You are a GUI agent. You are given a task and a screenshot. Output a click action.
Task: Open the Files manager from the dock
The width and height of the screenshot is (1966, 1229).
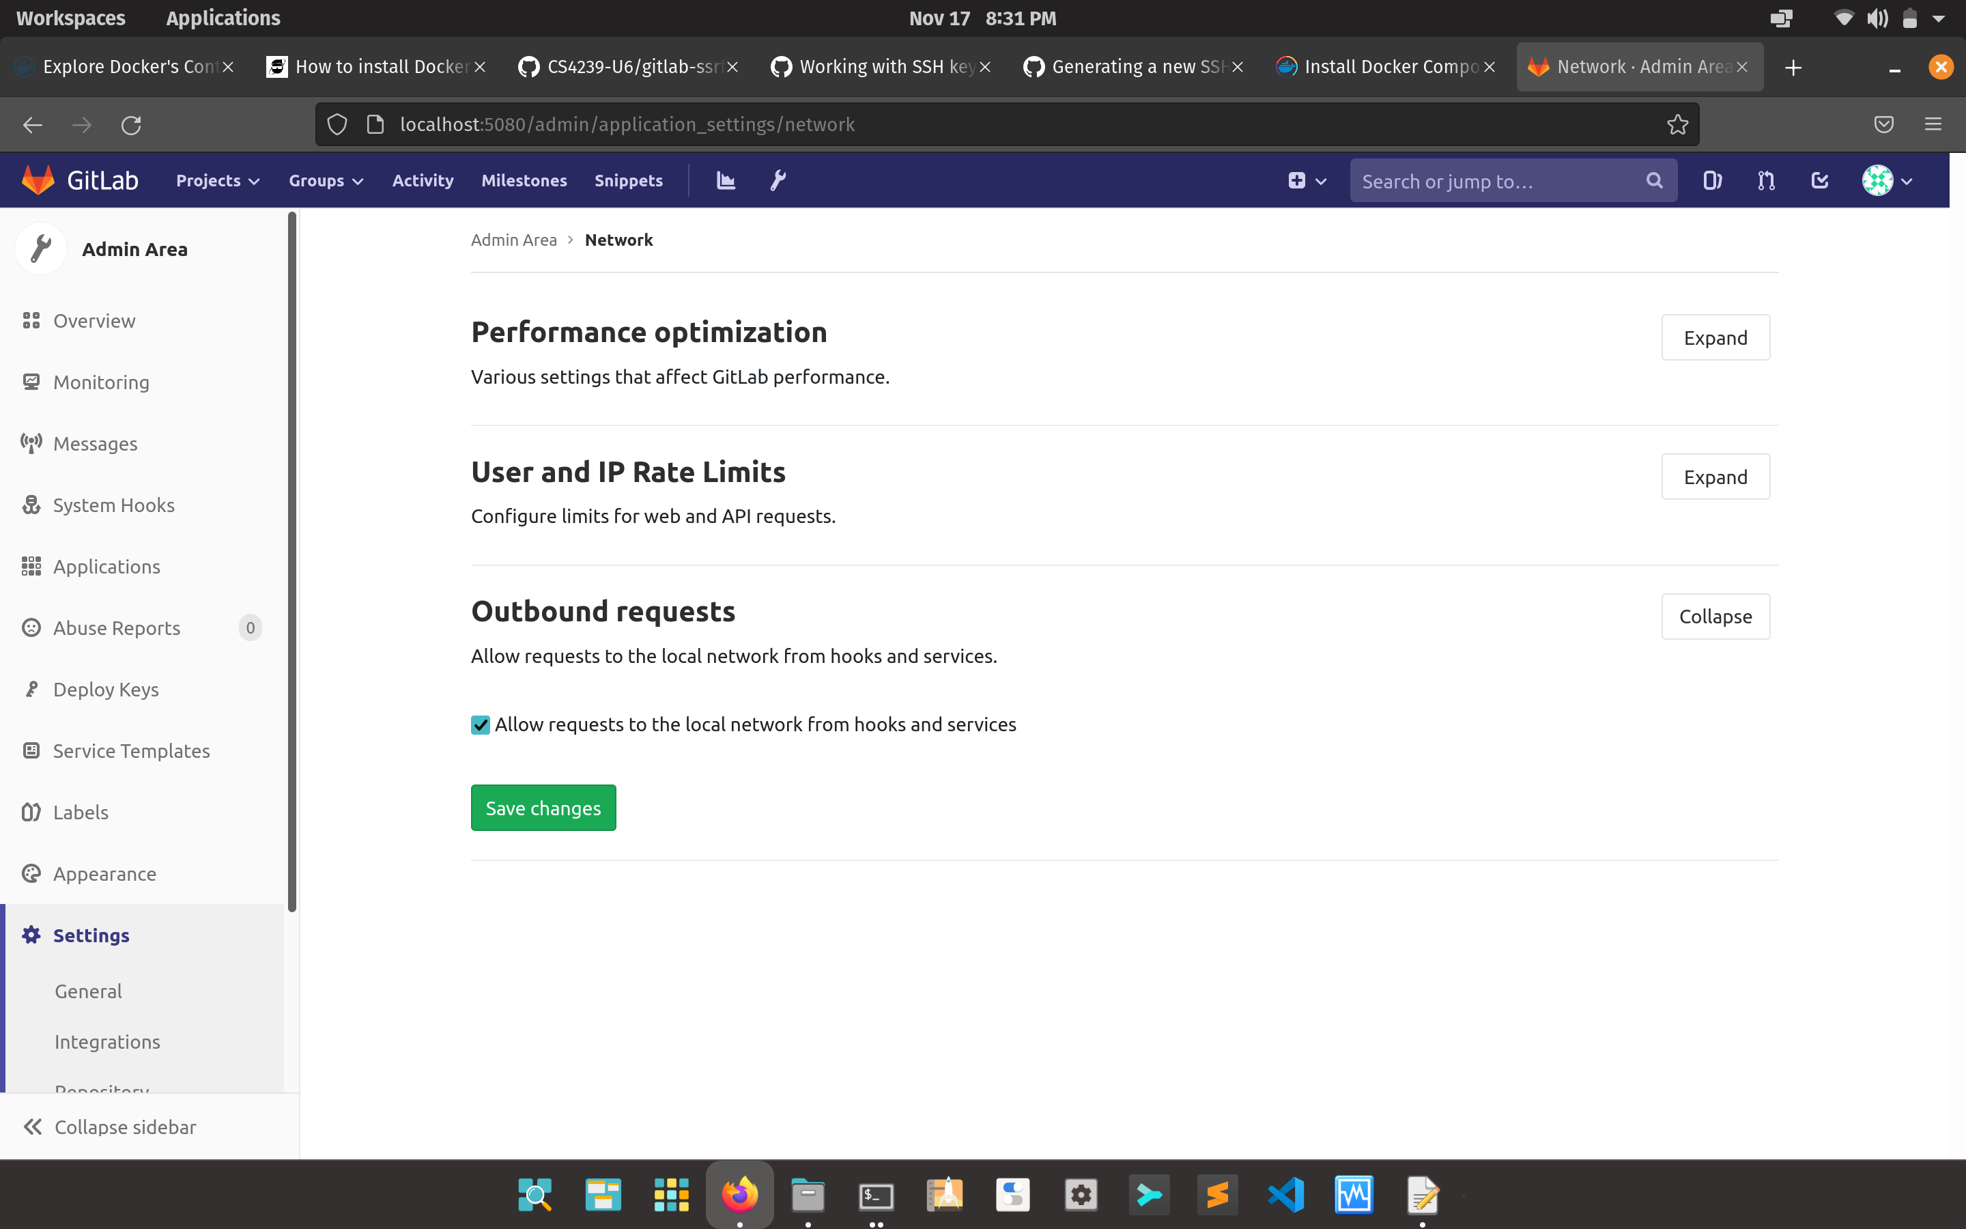coord(808,1195)
